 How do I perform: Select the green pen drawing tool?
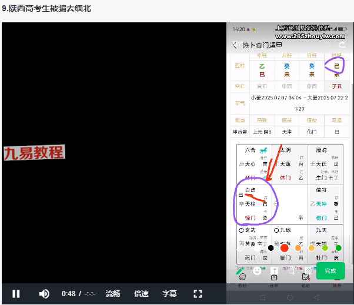pyautogui.click(x=241, y=271)
